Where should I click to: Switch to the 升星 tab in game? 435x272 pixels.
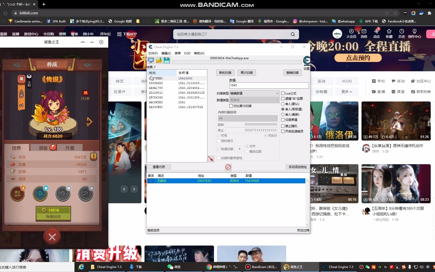click(70, 148)
